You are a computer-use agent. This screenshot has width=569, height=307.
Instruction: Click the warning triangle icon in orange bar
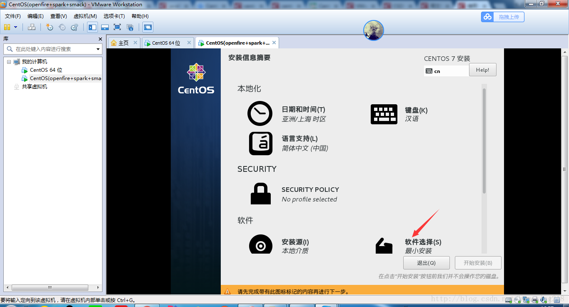pyautogui.click(x=227, y=292)
